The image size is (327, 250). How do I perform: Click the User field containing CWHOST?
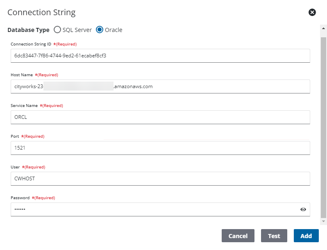[160, 178]
